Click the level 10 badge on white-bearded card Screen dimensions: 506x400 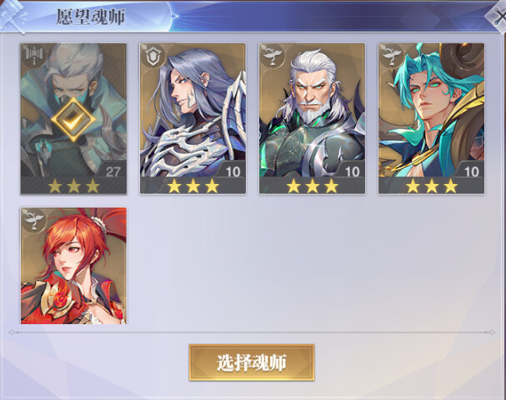tap(352, 171)
